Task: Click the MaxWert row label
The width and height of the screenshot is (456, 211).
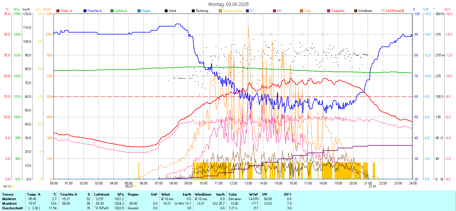Action: pos(9,204)
